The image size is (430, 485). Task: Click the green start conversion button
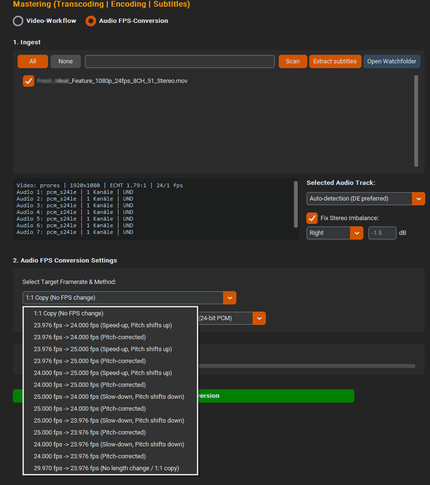coord(276,396)
